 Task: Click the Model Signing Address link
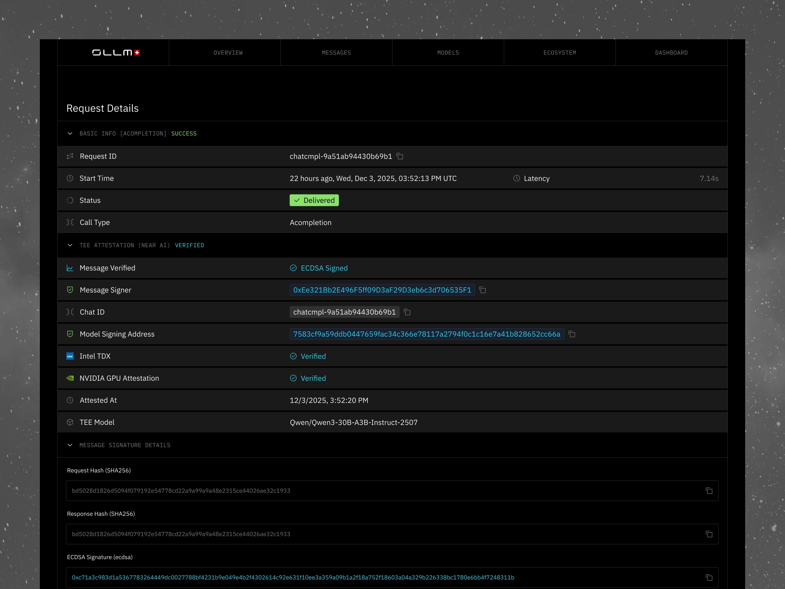tap(426, 334)
